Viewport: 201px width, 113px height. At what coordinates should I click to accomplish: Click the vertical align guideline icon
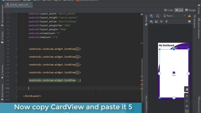pos(166,21)
